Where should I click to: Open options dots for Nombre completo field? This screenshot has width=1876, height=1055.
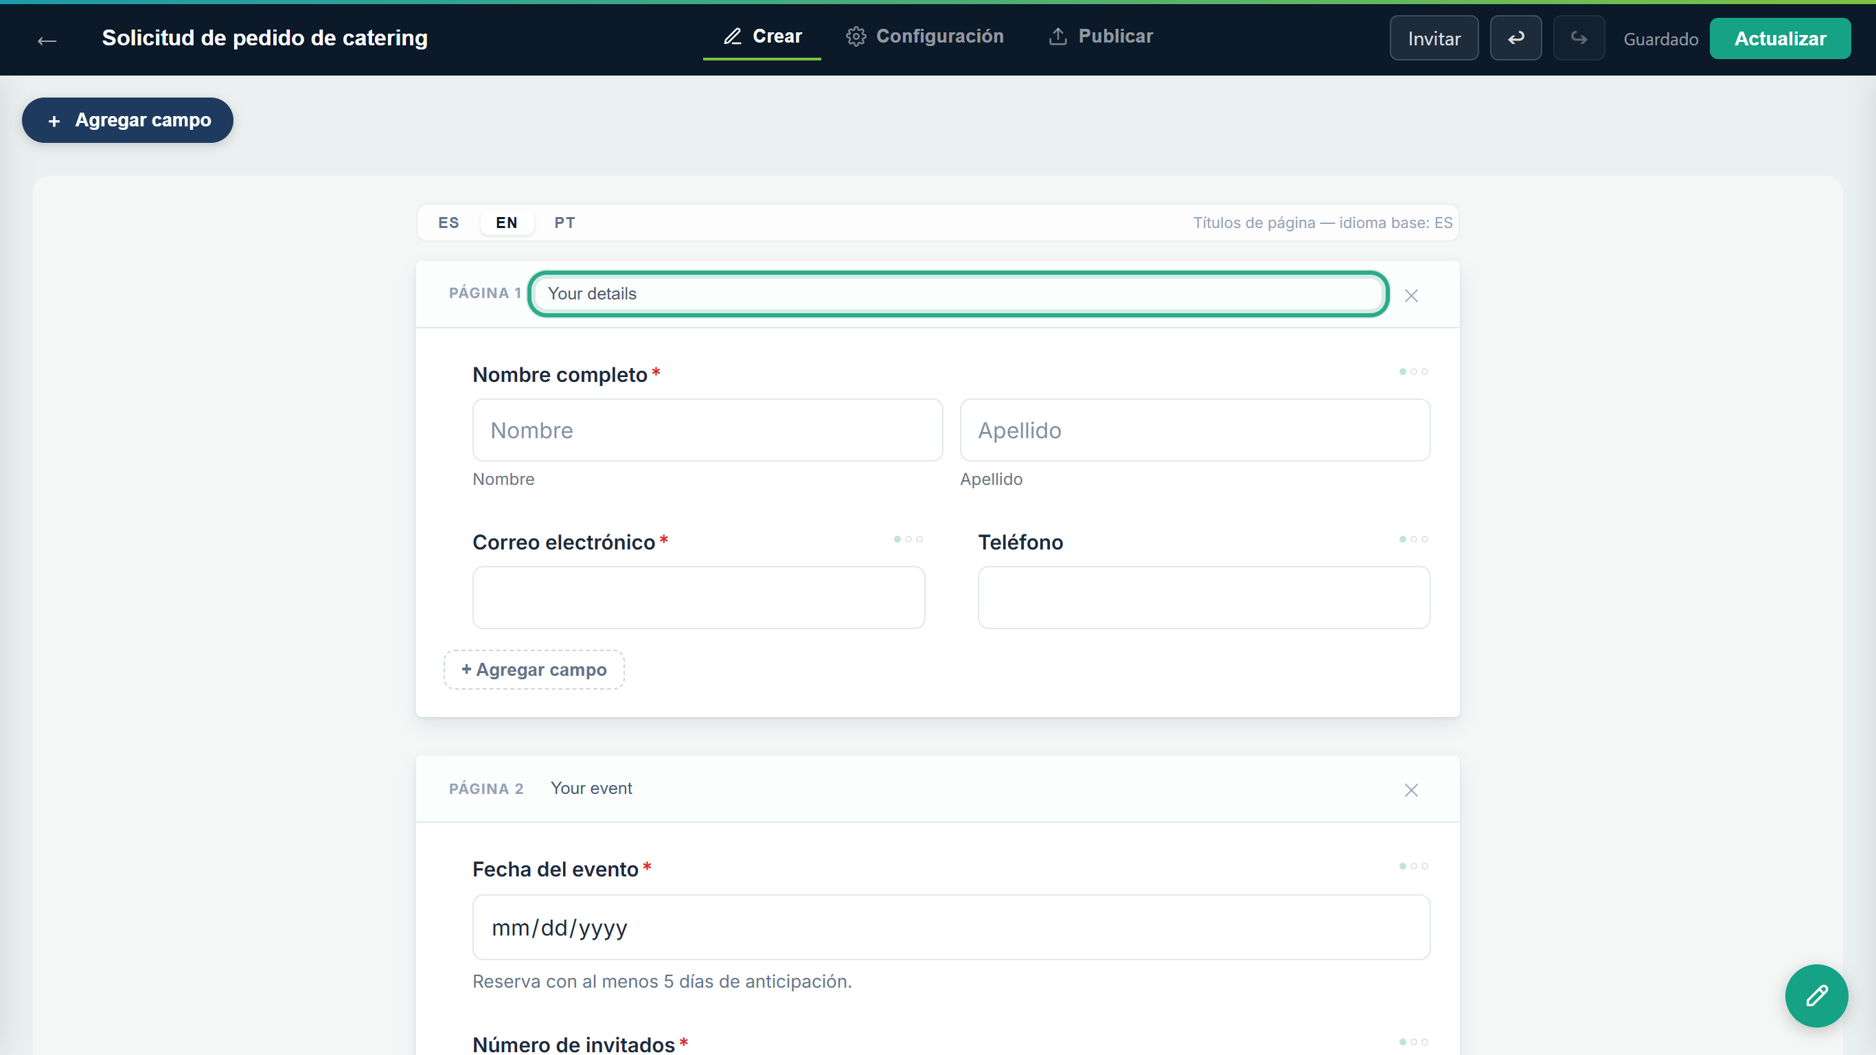tap(1414, 372)
